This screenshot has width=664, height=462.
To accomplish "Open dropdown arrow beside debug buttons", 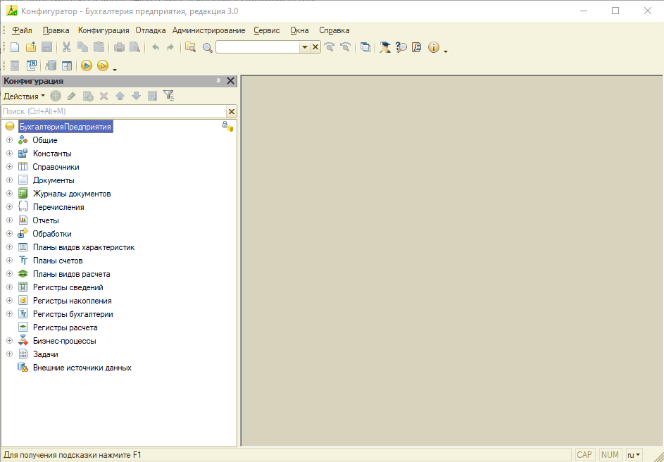I will (115, 68).
